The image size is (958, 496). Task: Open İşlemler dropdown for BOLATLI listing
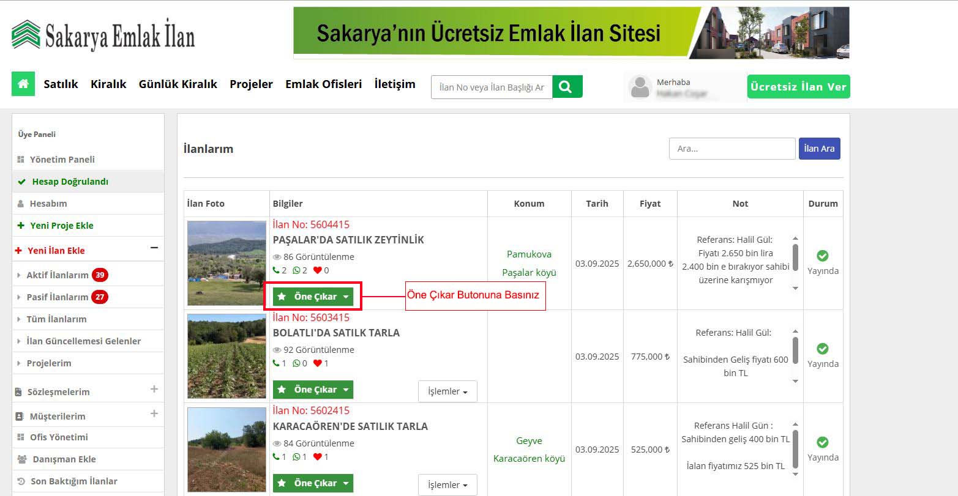[447, 391]
